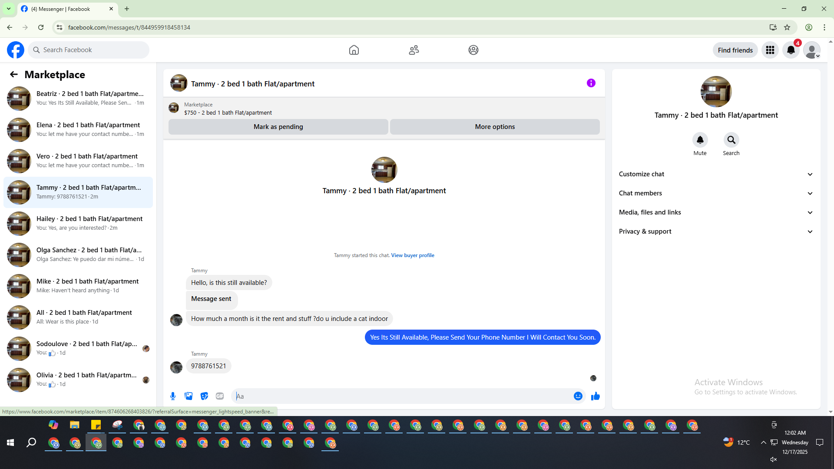Click the browser address bar URL
834x469 pixels.
coord(129,27)
